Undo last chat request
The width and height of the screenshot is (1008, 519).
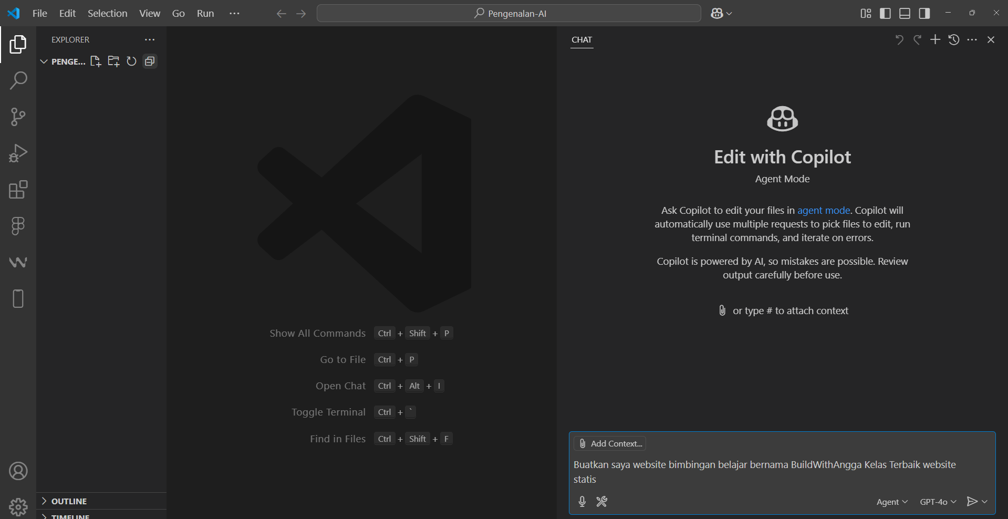pyautogui.click(x=899, y=40)
